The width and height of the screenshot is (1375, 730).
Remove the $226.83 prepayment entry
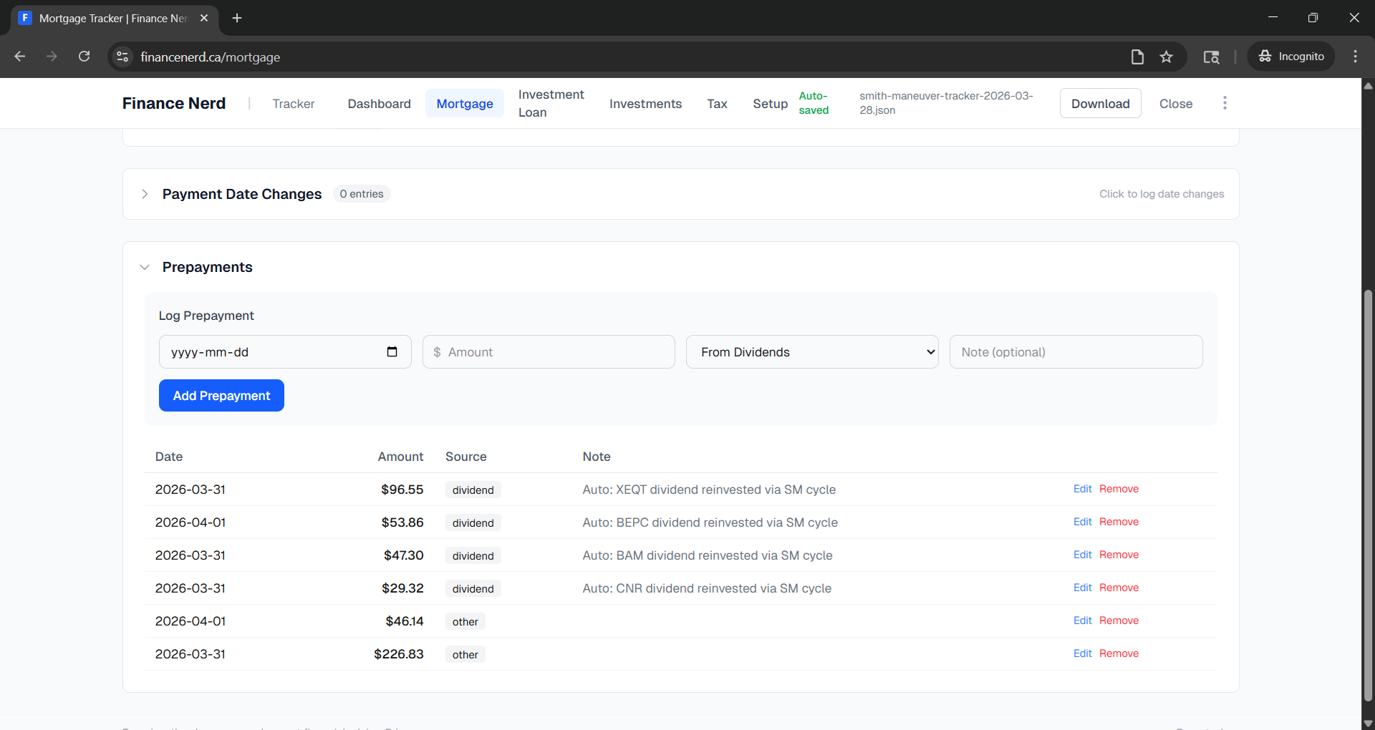tap(1119, 653)
